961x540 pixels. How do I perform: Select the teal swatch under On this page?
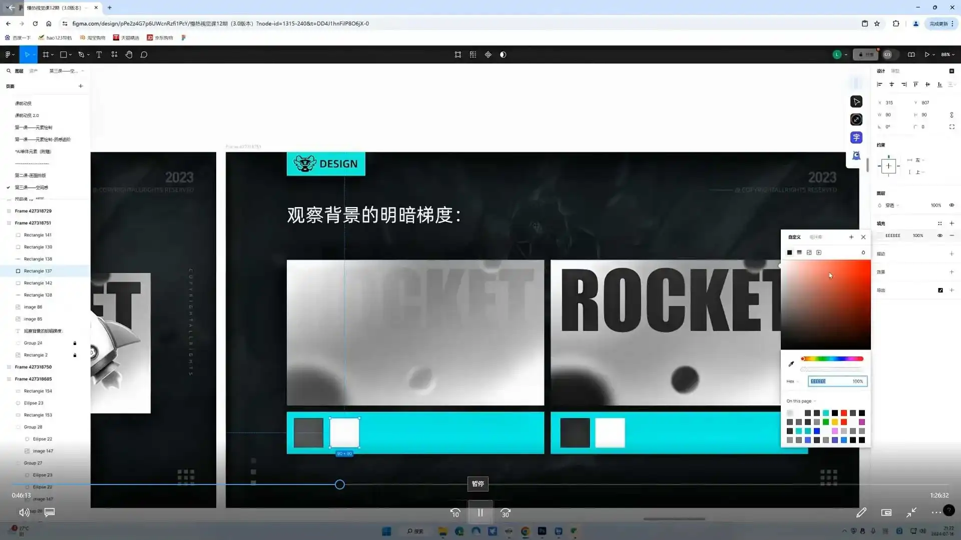tap(826, 413)
